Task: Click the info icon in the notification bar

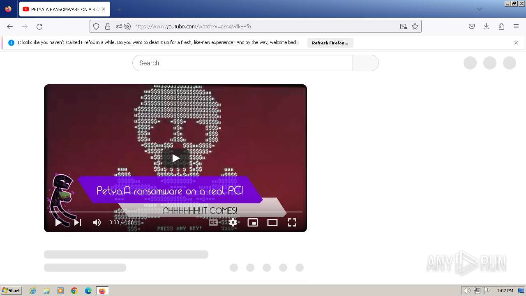Action: (x=11, y=43)
